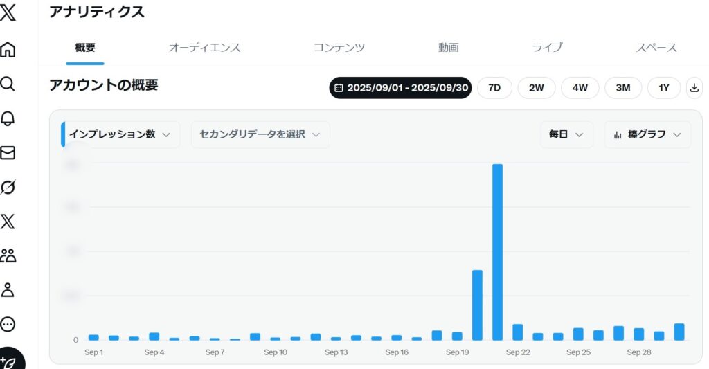The height and width of the screenshot is (369, 709).
Task: Switch to the コンテンツ tab
Action: [x=339, y=48]
